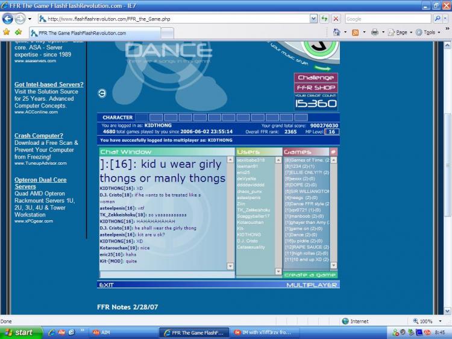Click the browser Forward arrow

tap(20, 19)
